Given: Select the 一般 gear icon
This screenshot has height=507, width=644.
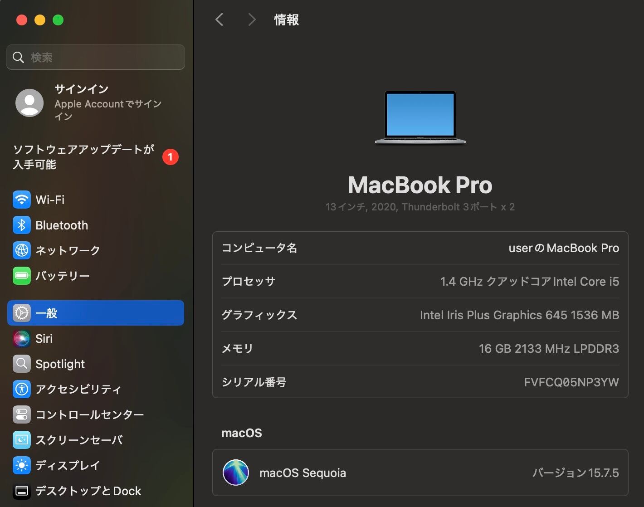Looking at the screenshot, I should click(21, 313).
